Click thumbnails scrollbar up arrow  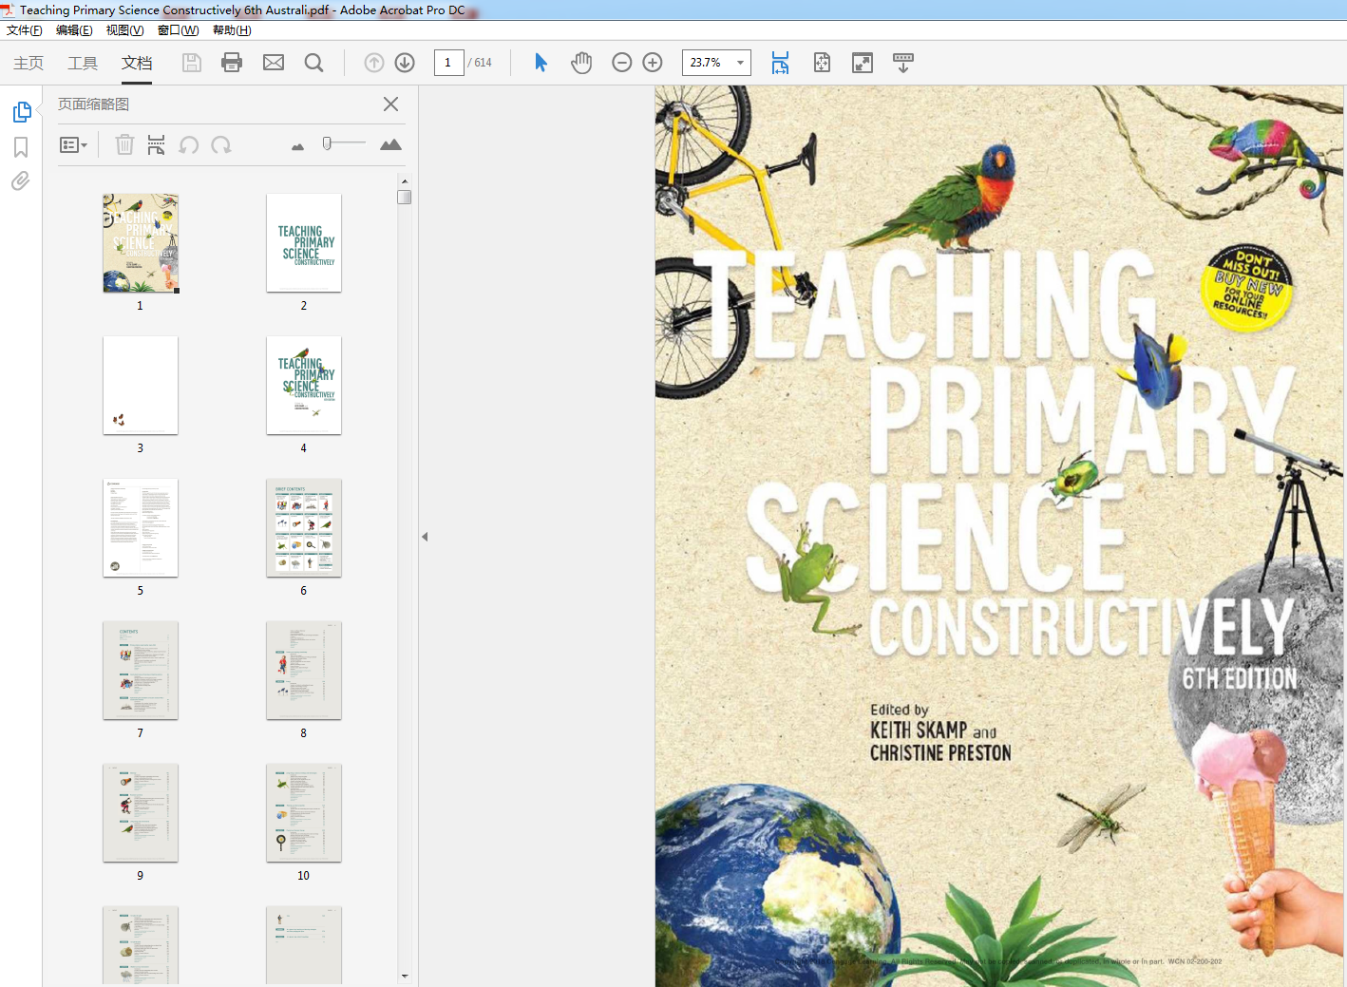pyautogui.click(x=405, y=180)
